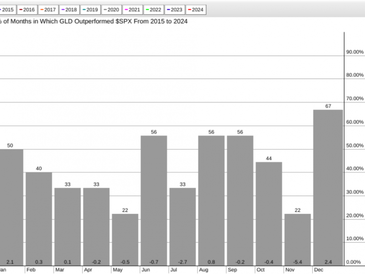This screenshot has width=365, height=274.
Task: Click the "56" label above the September bar
Action: (240, 132)
